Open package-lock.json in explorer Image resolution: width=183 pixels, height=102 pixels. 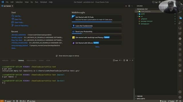[147, 21]
